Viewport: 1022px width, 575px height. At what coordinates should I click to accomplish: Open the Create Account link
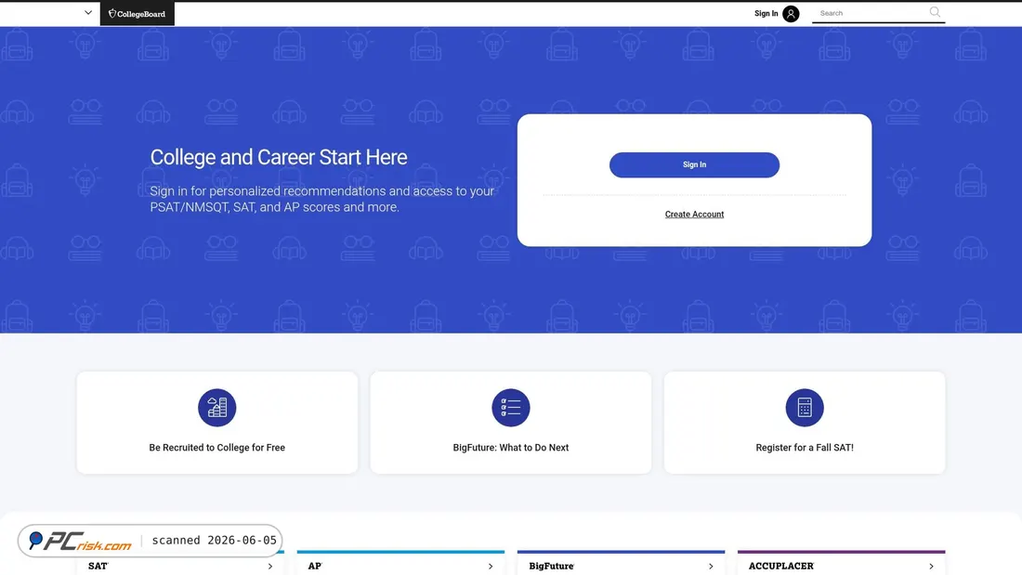pyautogui.click(x=694, y=215)
